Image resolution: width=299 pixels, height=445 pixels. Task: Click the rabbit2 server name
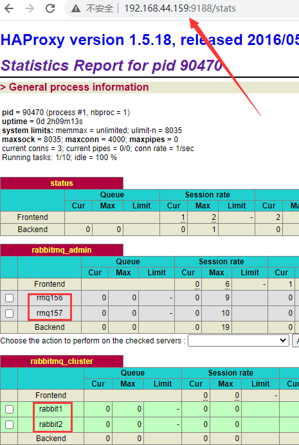(51, 424)
